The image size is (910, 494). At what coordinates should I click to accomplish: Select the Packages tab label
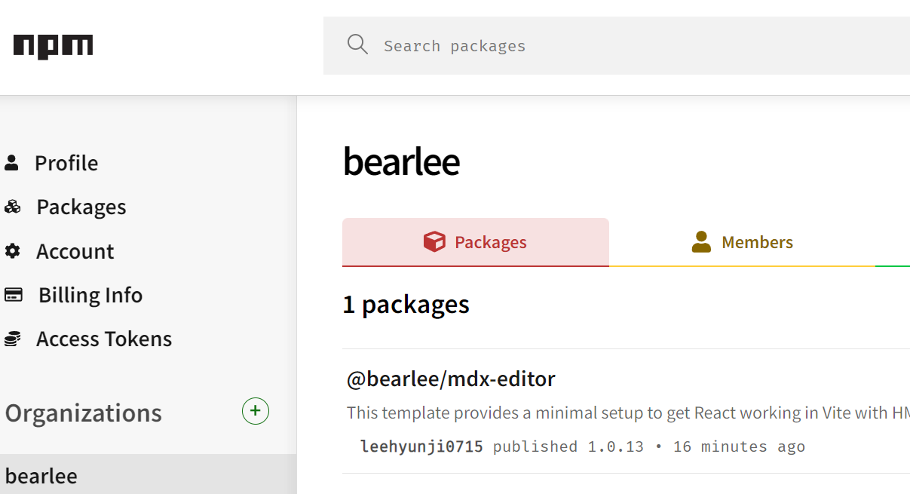[x=491, y=242]
